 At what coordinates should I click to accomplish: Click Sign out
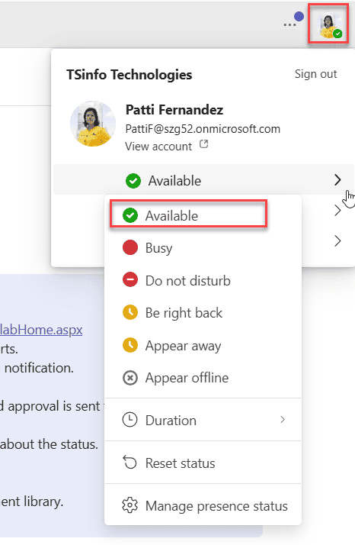point(316,74)
